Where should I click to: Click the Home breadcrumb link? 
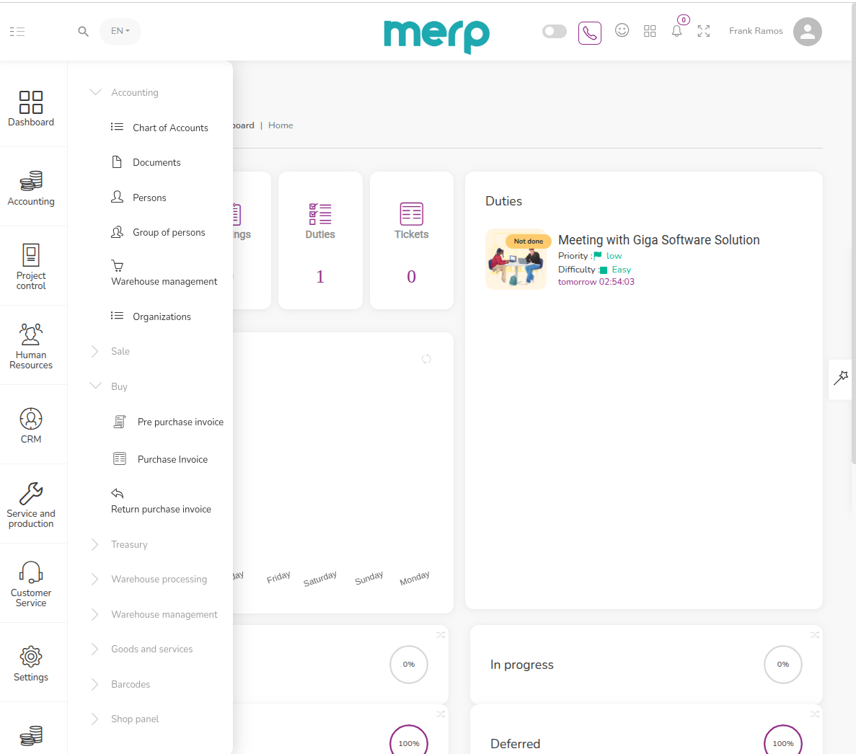[x=281, y=125]
